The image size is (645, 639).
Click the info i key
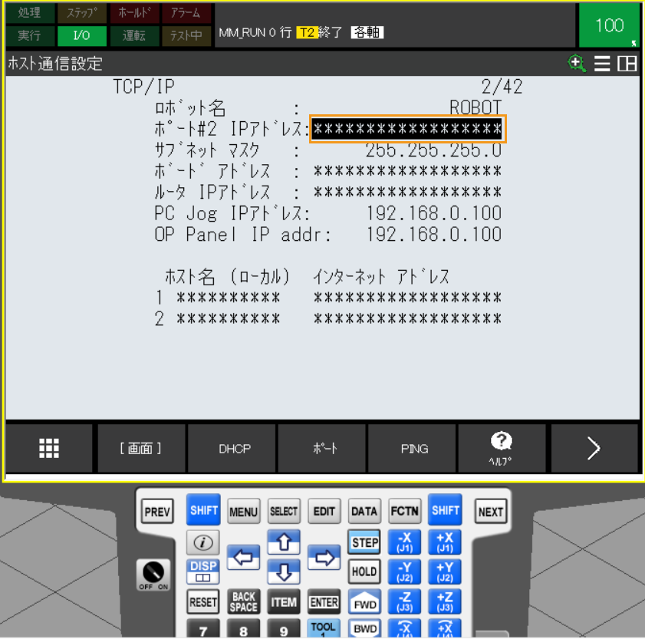pyautogui.click(x=203, y=542)
